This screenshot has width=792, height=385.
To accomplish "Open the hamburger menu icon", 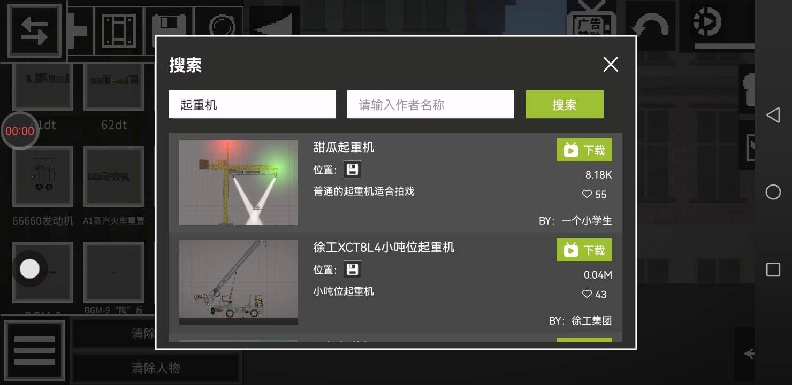I will tap(34, 350).
